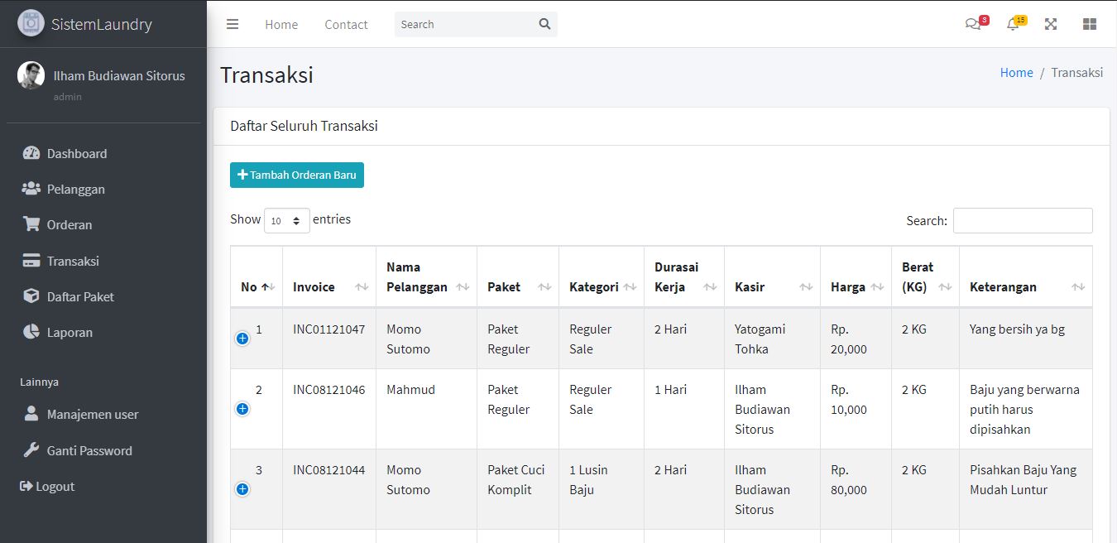Click Tambah Orderan Baru button
This screenshot has width=1117, height=543.
pyautogui.click(x=296, y=175)
